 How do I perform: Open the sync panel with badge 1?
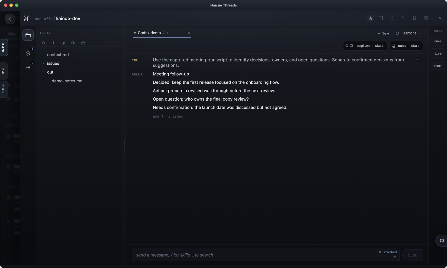[x=28, y=53]
